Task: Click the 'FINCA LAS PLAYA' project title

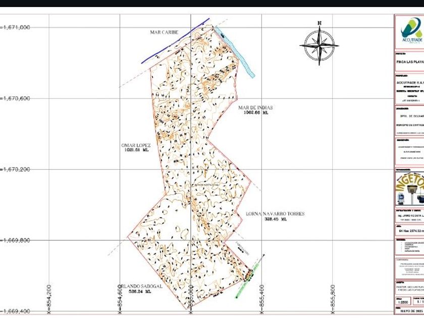Action: 410,62
